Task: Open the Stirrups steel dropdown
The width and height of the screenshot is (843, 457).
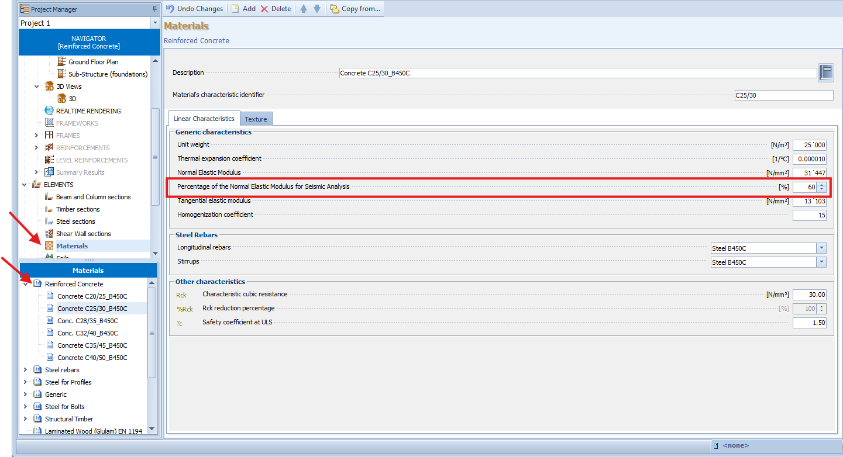Action: coord(821,262)
